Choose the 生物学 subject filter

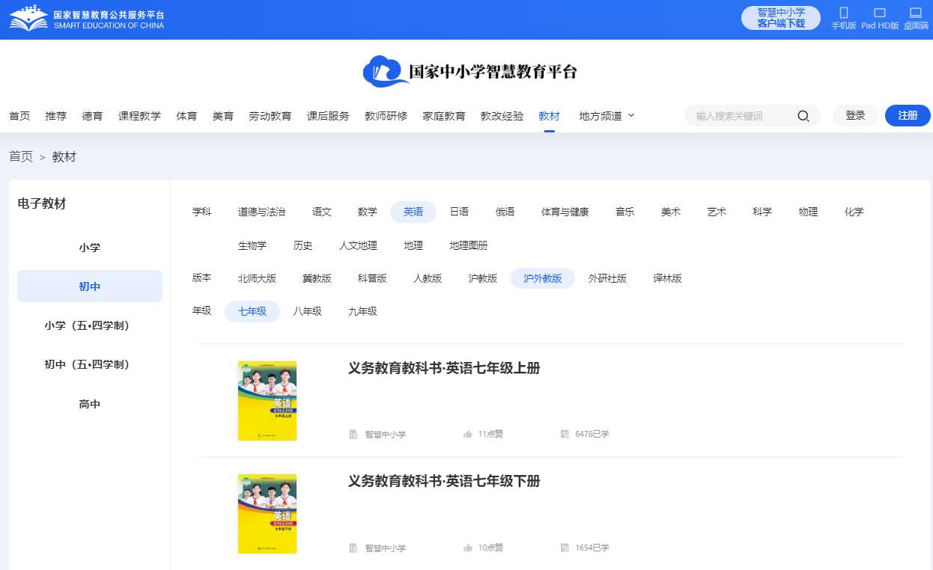pyautogui.click(x=252, y=245)
